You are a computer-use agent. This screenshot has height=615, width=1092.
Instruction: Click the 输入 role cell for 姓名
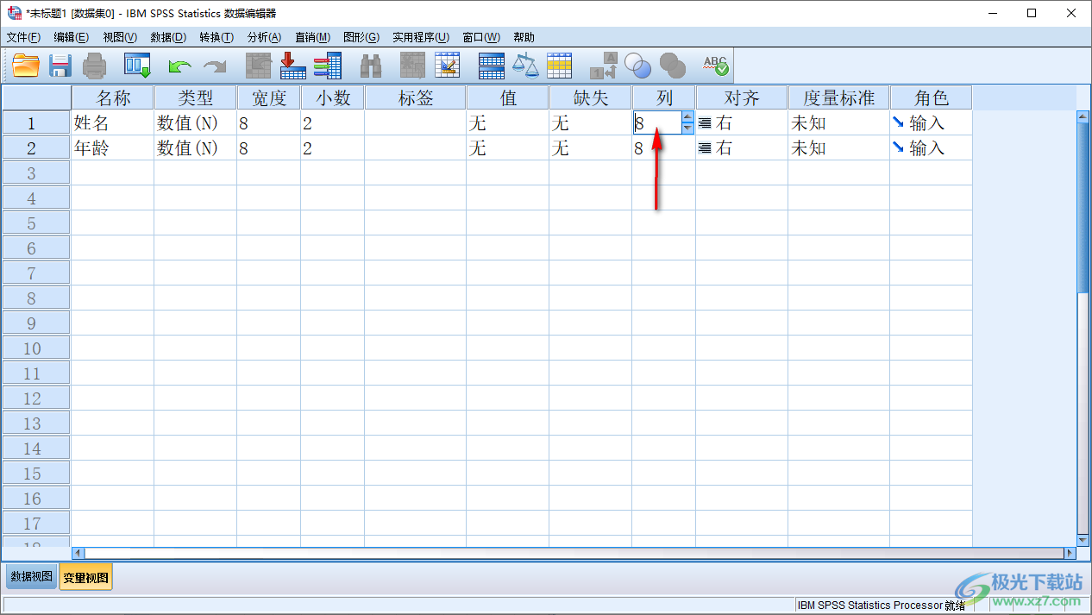(931, 122)
